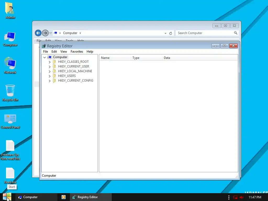
Task: Click the arrow after Computer in the address bar
Action: coord(80,33)
